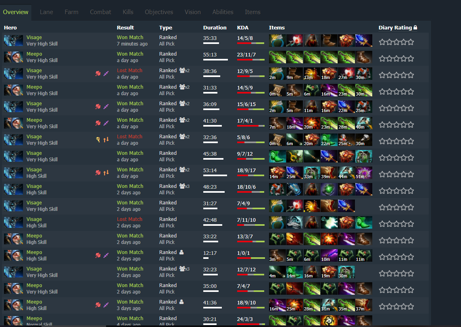Sort the matches by the Duration column header

click(215, 27)
